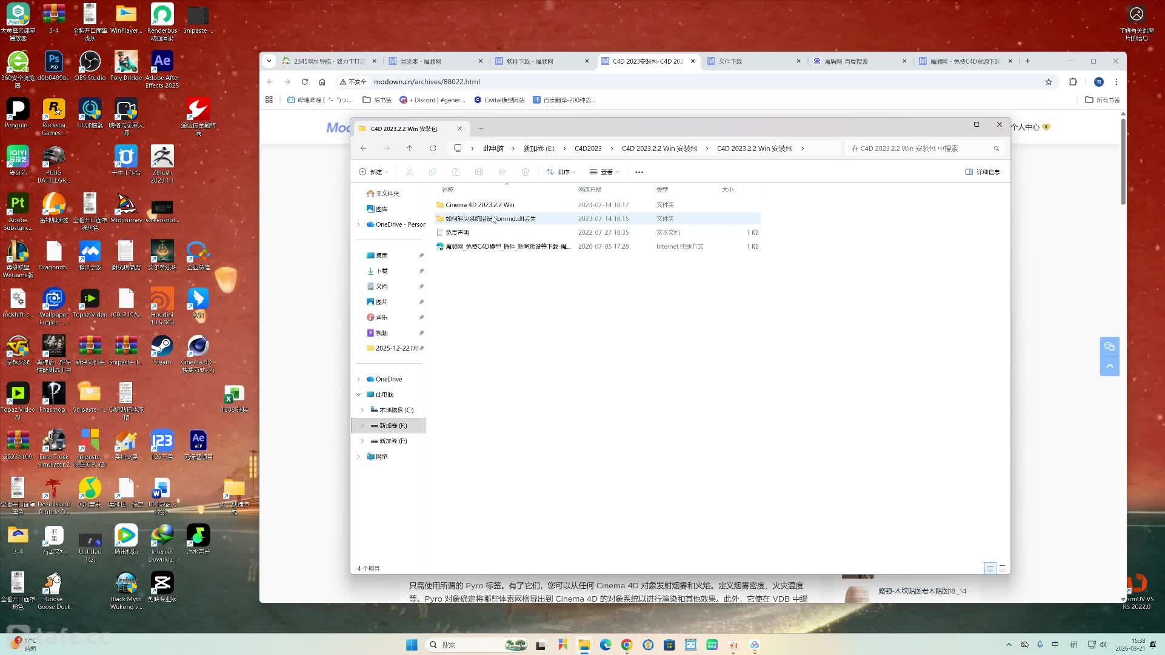The width and height of the screenshot is (1165, 655).
Task: Click the Up directory arrow in File Explorer
Action: 410,148
